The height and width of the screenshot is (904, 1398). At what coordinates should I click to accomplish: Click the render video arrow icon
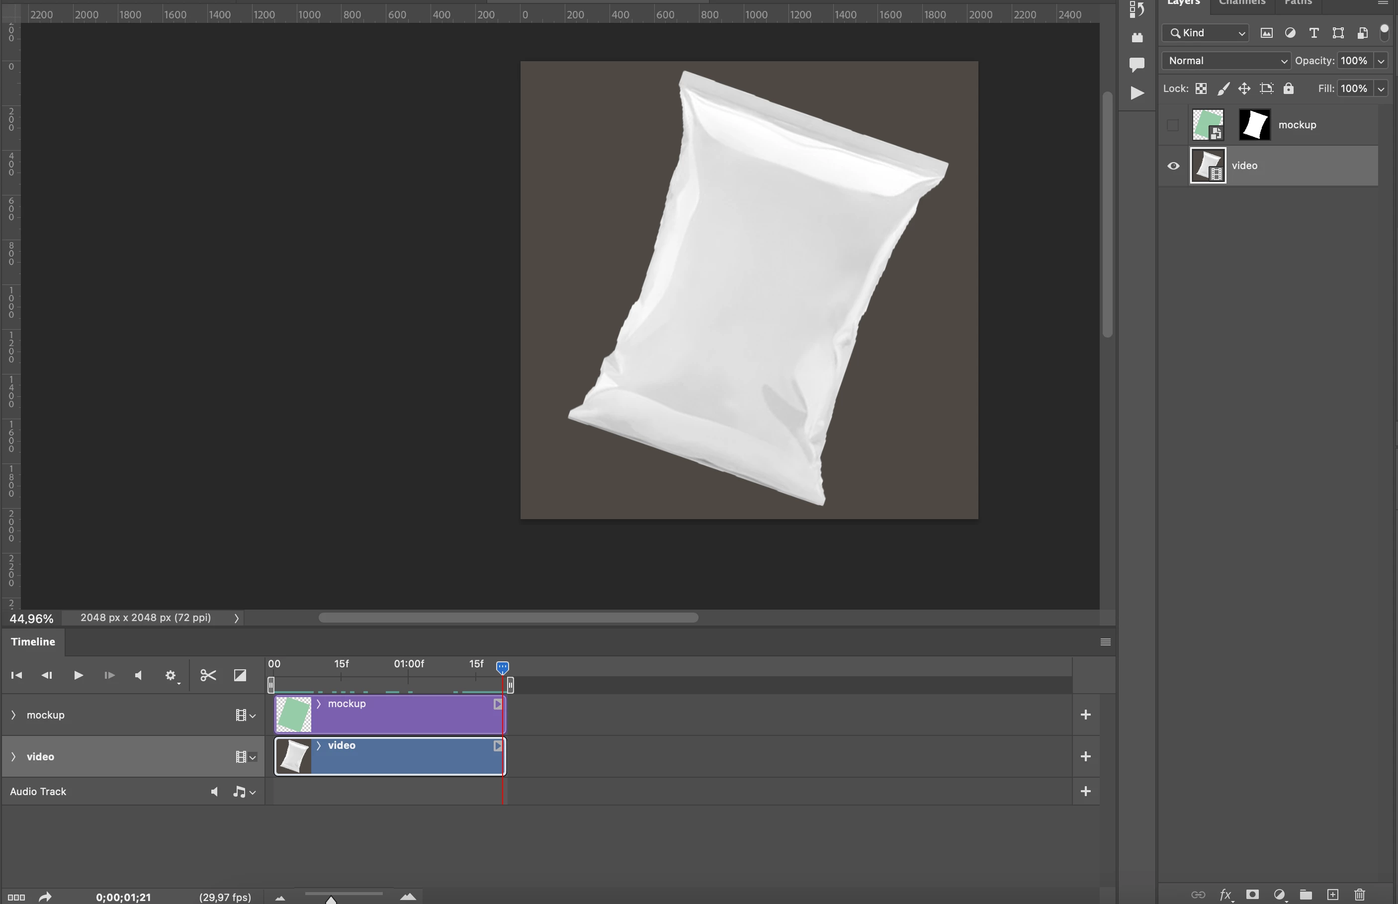[45, 897]
